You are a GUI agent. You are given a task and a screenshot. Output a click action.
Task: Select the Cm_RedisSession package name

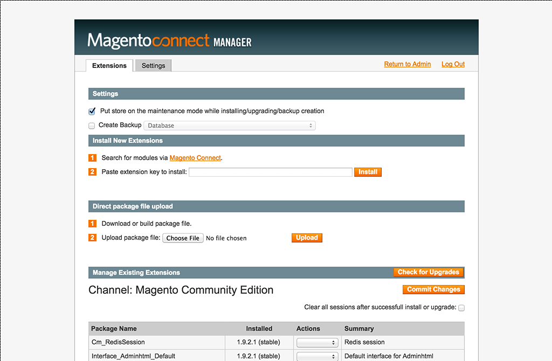[118, 342]
